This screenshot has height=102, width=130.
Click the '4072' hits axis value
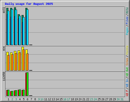4,10
